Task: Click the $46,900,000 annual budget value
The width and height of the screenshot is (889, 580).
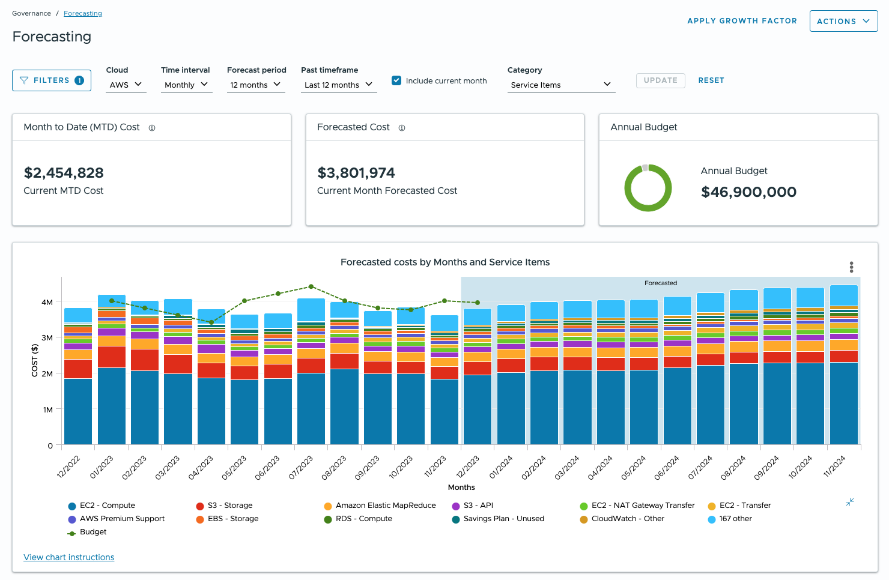Action: (x=749, y=192)
